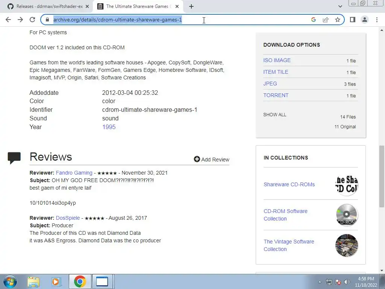
Task: Click the 14 Files count text
Action: coord(348,117)
